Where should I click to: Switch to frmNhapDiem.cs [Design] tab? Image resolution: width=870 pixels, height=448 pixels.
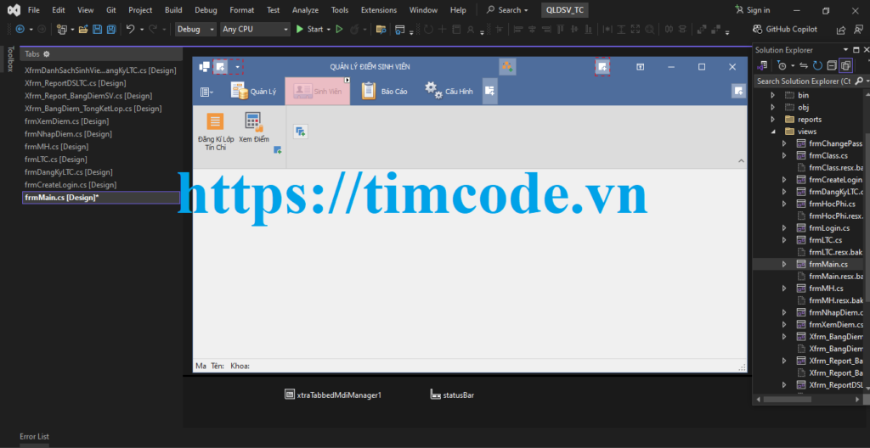click(68, 133)
